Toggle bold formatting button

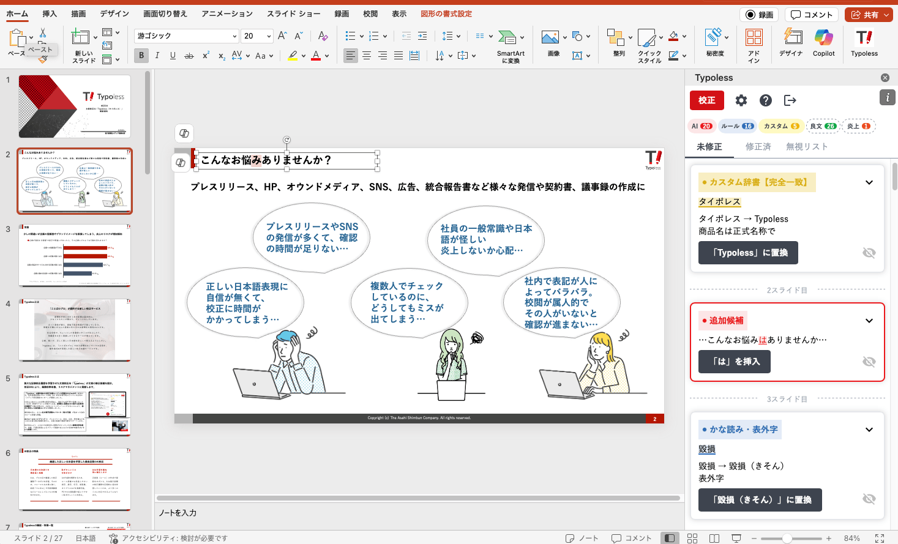click(x=141, y=56)
